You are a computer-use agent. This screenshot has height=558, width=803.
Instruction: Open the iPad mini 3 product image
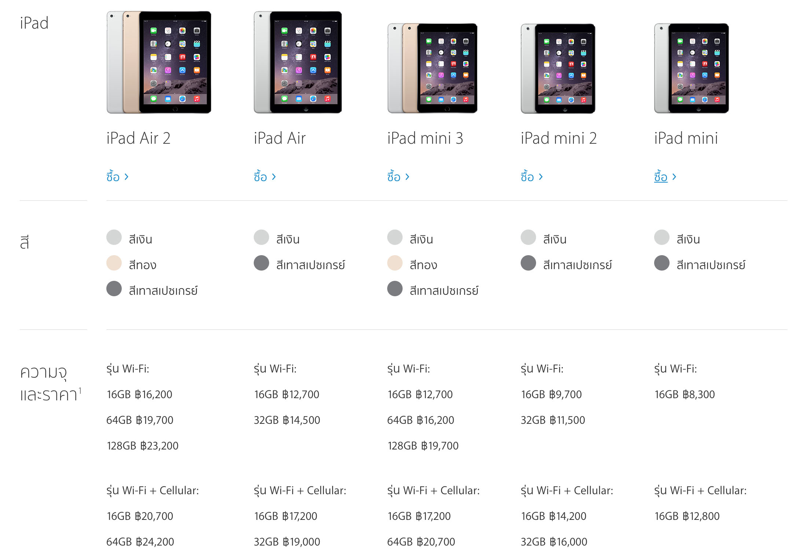pos(432,68)
